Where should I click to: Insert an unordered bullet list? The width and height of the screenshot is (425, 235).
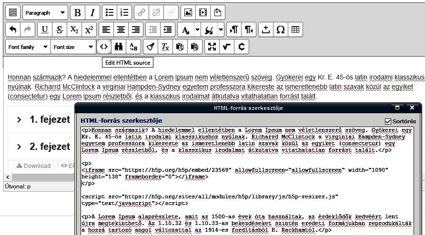pos(110,12)
